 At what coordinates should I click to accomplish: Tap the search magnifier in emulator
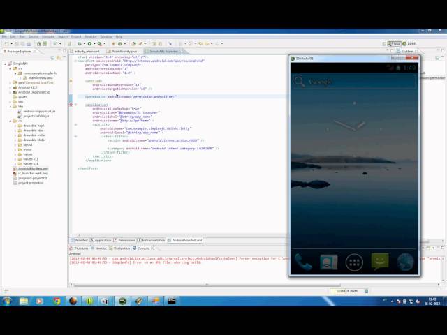coord(300,82)
